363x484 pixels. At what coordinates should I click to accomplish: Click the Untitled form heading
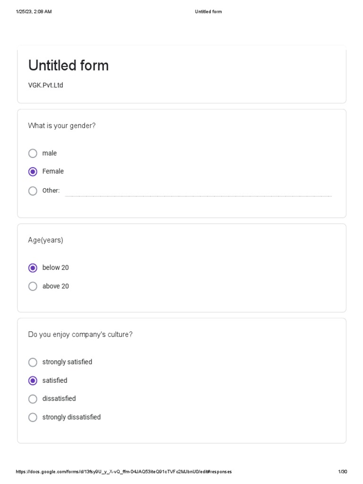(69, 65)
